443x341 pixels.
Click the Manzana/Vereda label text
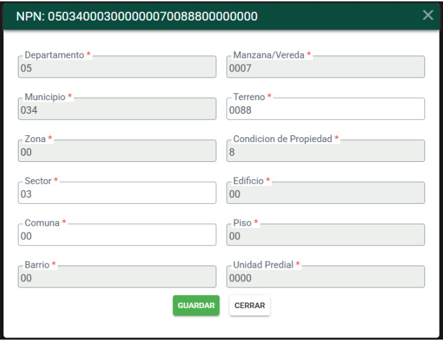(x=269, y=55)
